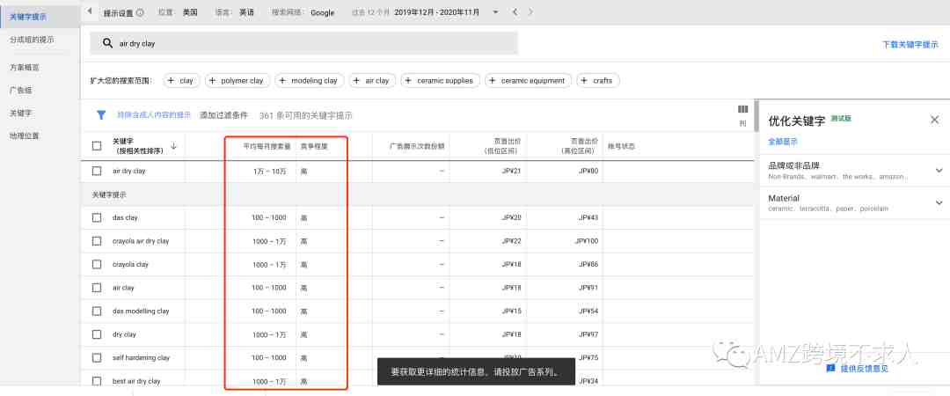950x396 pixels.
Task: Click 添加过滤条件 to add filter
Action: (x=223, y=115)
